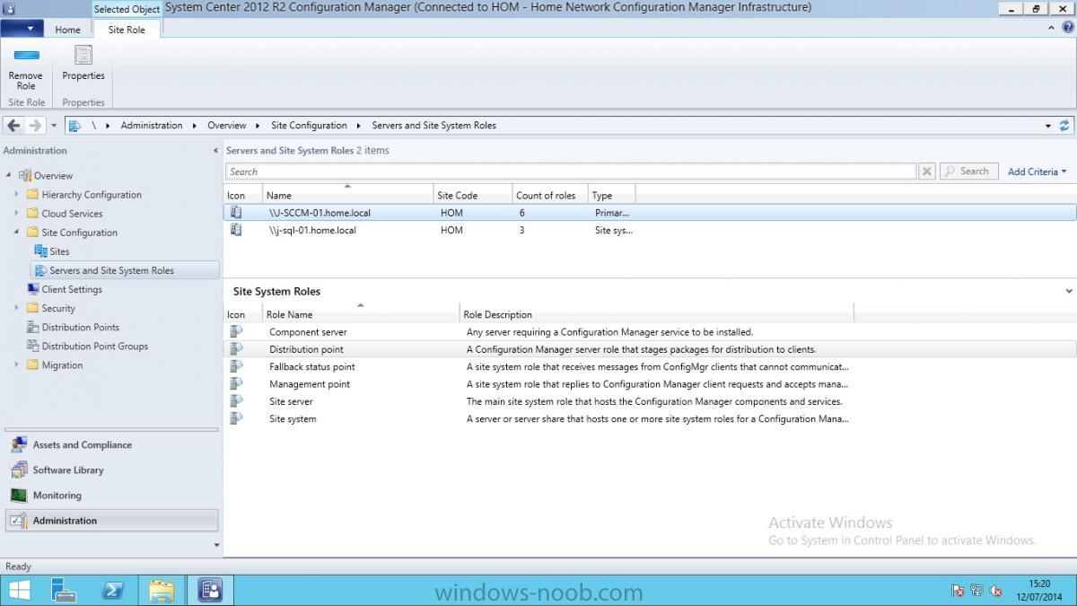Select Servers and Site System Roles node

pos(125,270)
